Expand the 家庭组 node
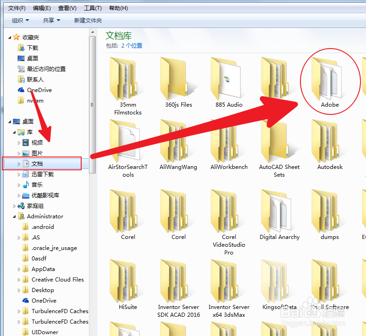 (14, 206)
